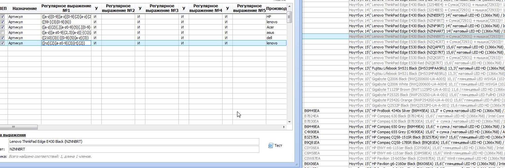Select the regex cell in the asus row
Viewport: 505px width, 168px height.
pyautogui.click(x=66, y=32)
